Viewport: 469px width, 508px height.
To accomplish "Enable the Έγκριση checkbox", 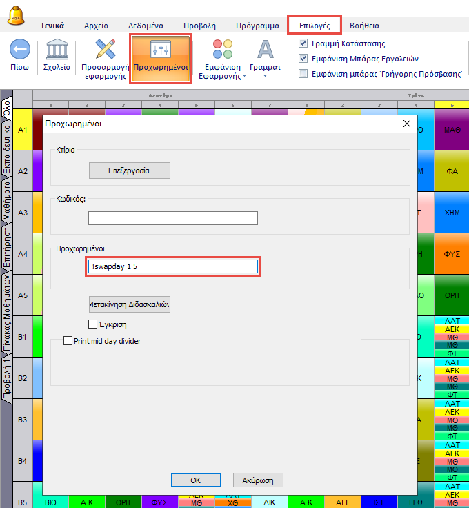I will click(93, 324).
